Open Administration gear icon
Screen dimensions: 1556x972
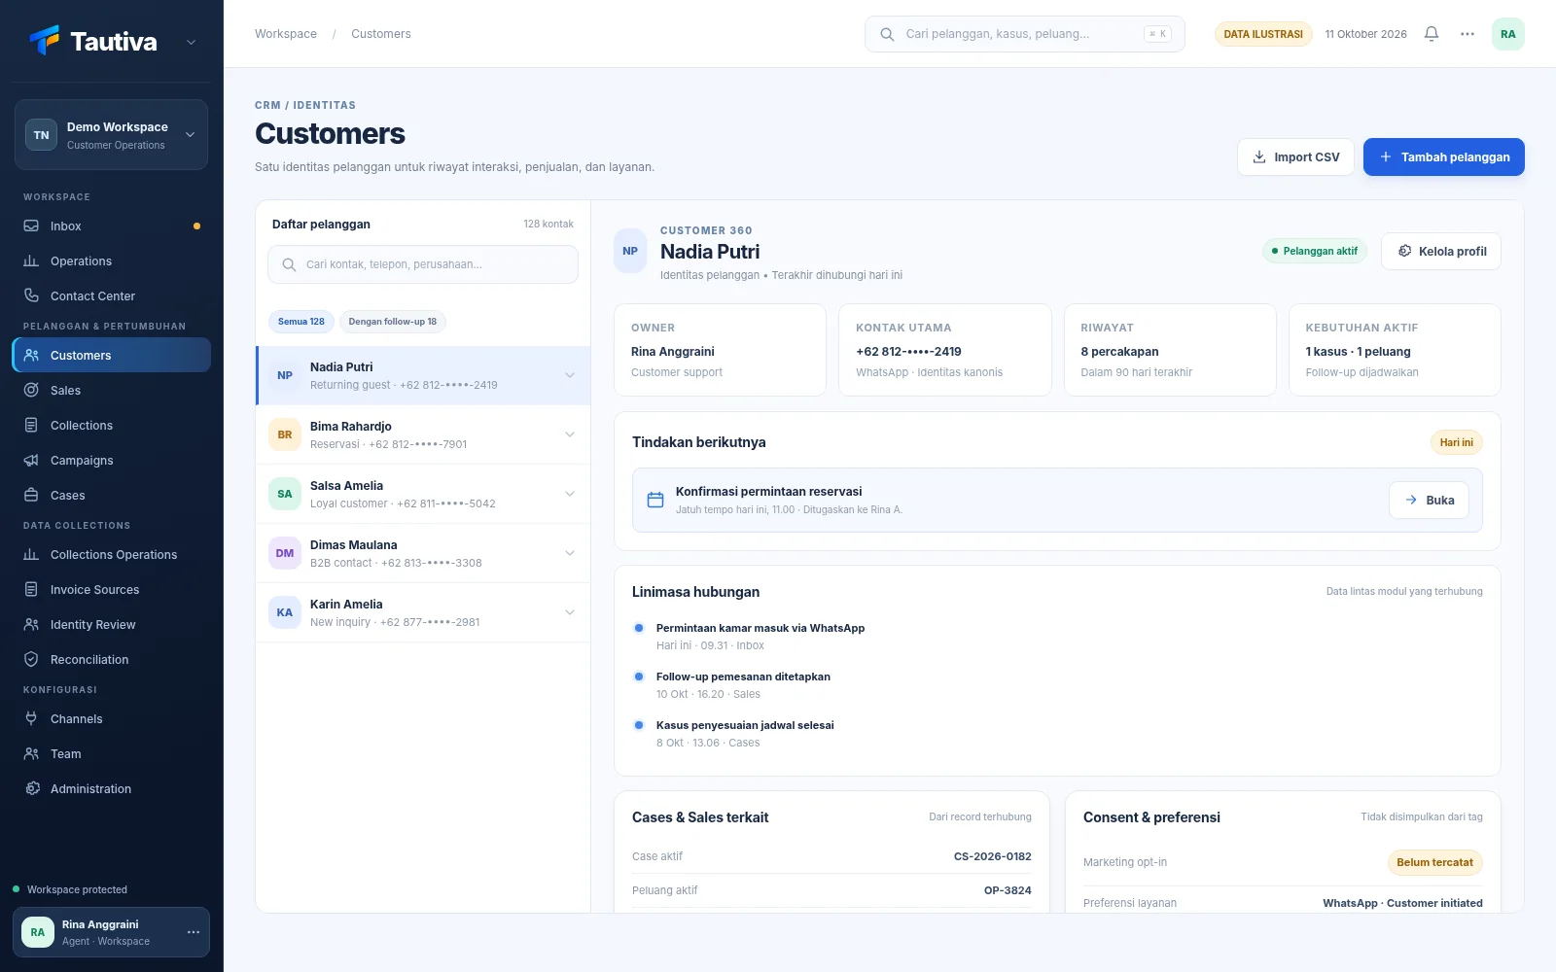click(x=31, y=789)
